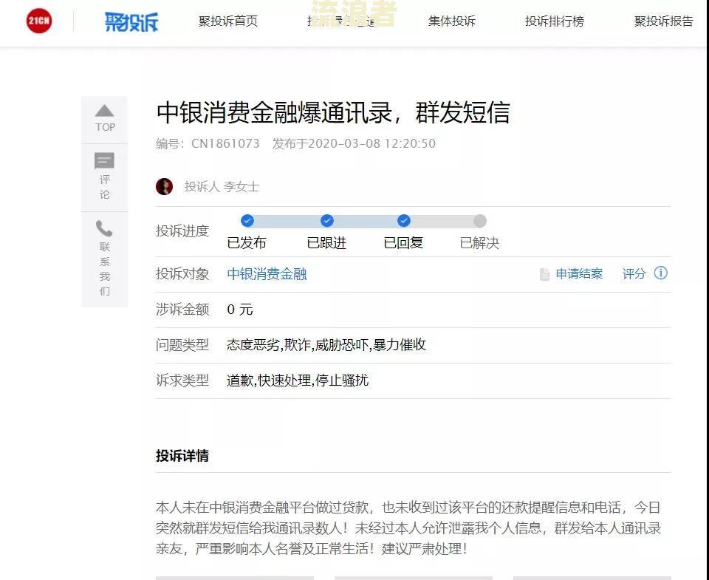Click the 投诉详情 section heading

coord(182,456)
